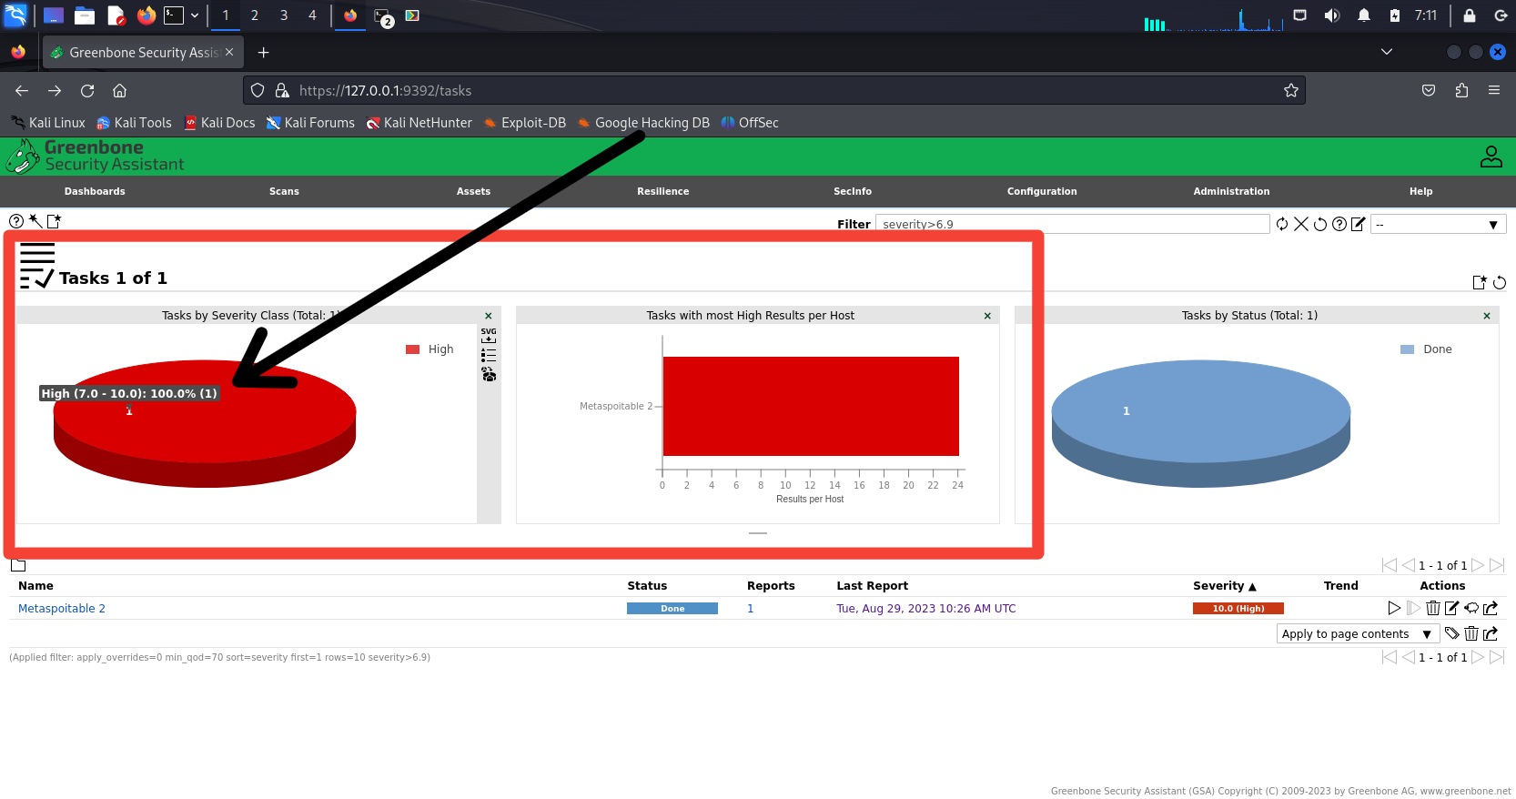Open a new Firefox tab
Viewport: 1516px width, 799px height.
263,52
